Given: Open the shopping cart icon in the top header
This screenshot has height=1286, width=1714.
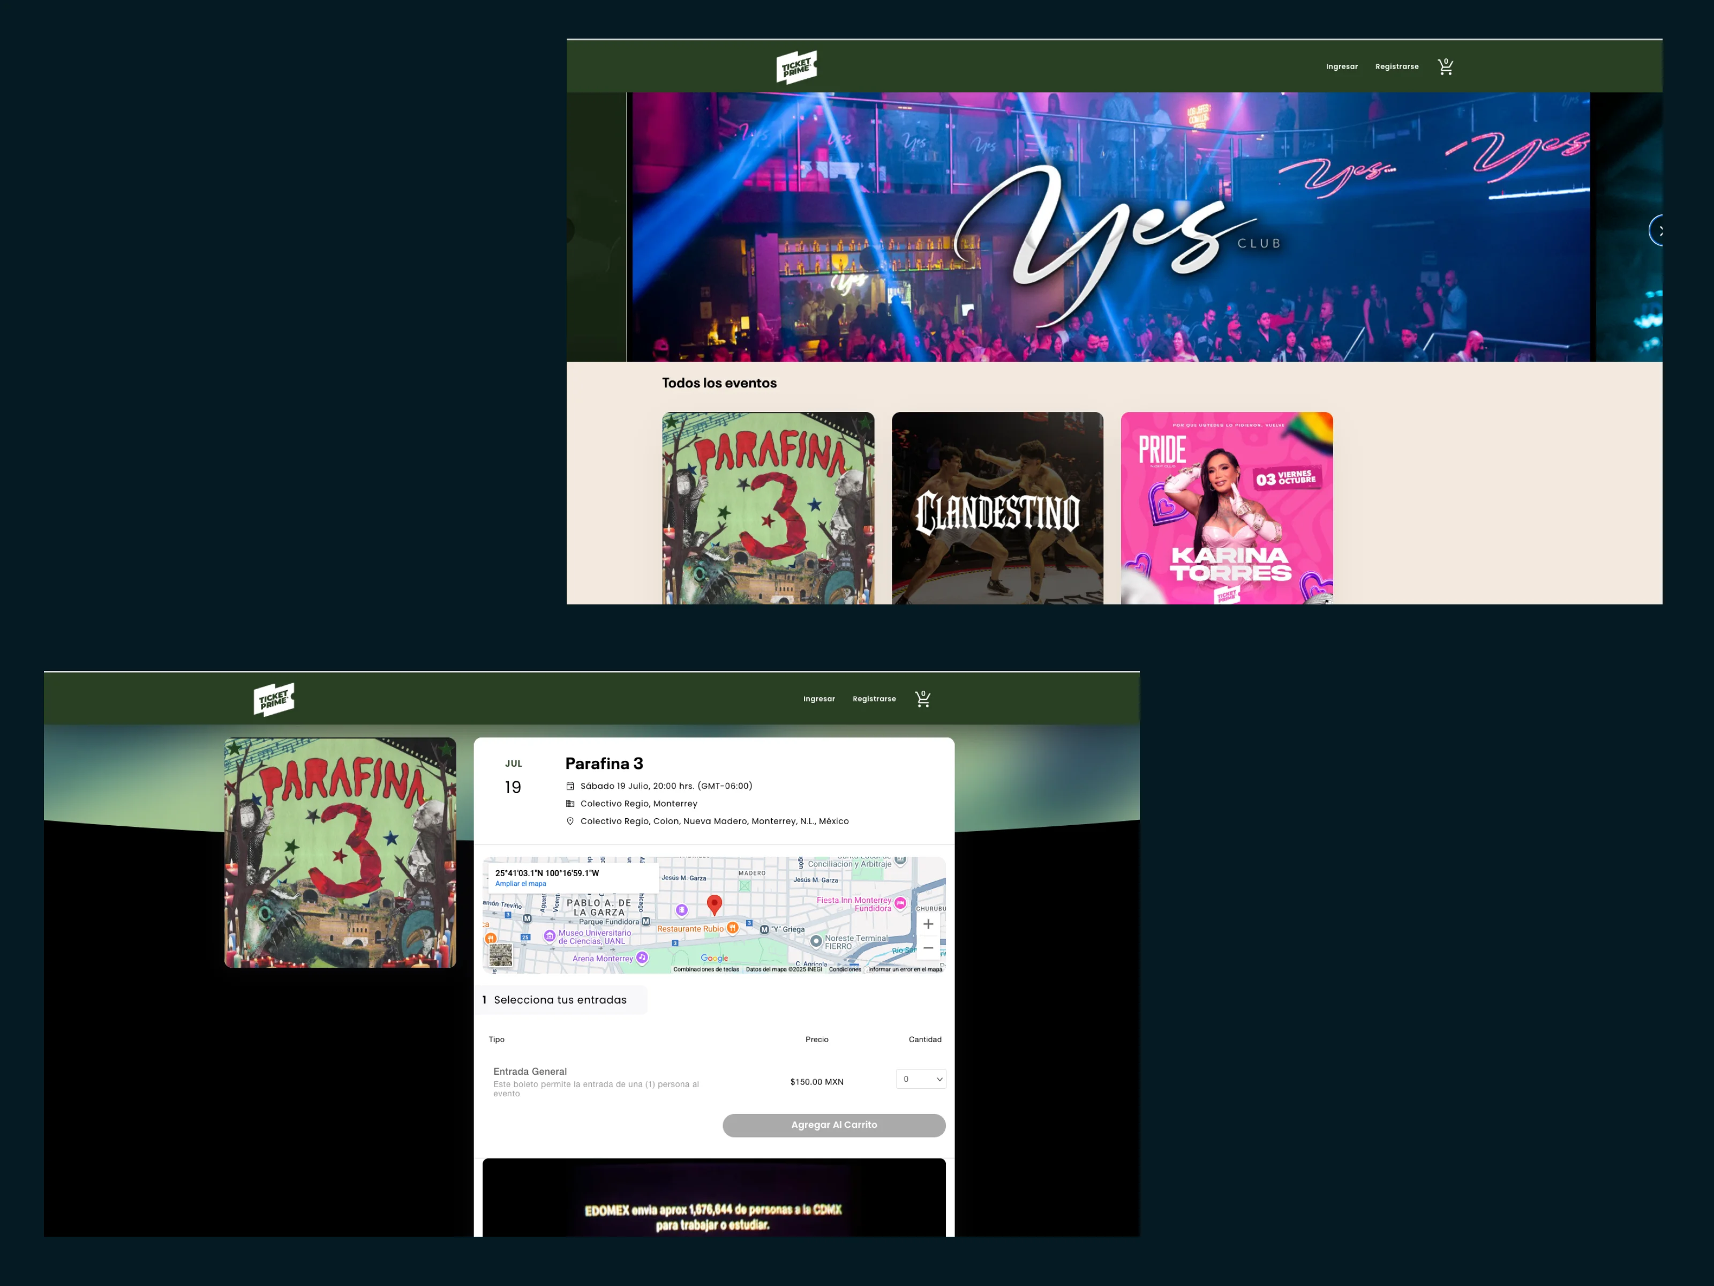Looking at the screenshot, I should pyautogui.click(x=1445, y=66).
